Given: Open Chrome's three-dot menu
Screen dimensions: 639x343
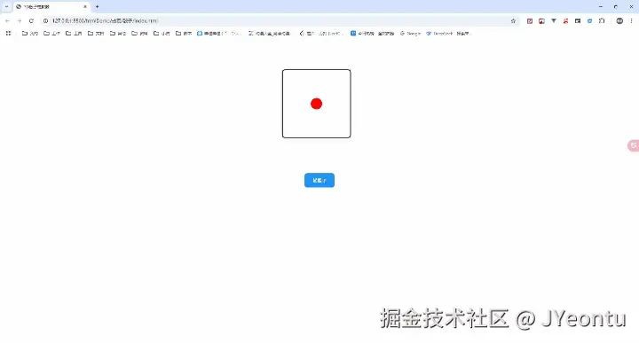Looking at the screenshot, I should click(631, 20).
